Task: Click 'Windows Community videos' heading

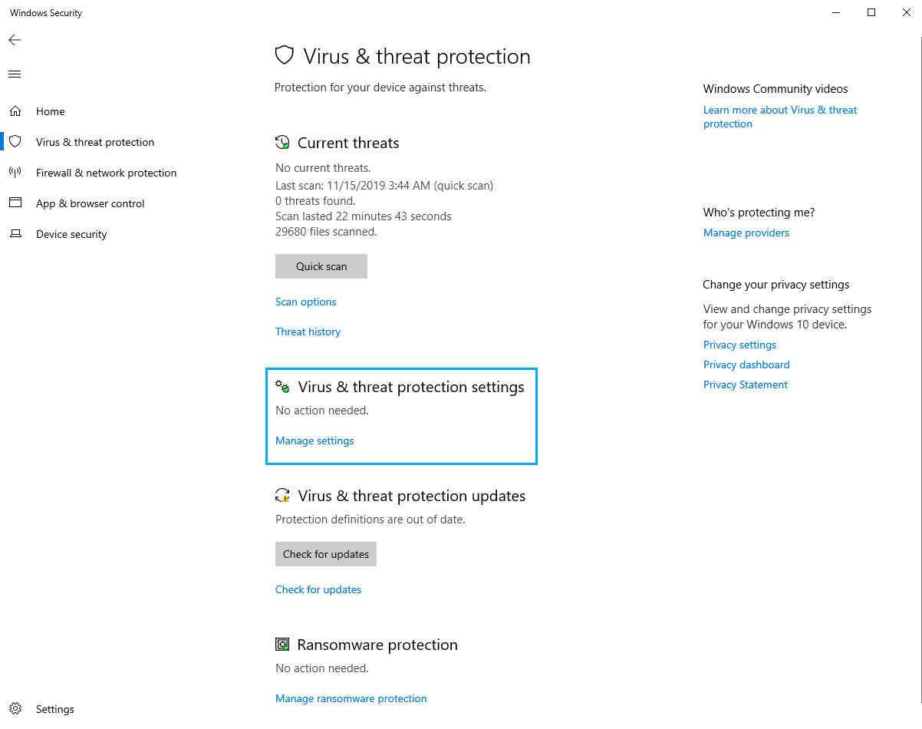Action: click(775, 89)
